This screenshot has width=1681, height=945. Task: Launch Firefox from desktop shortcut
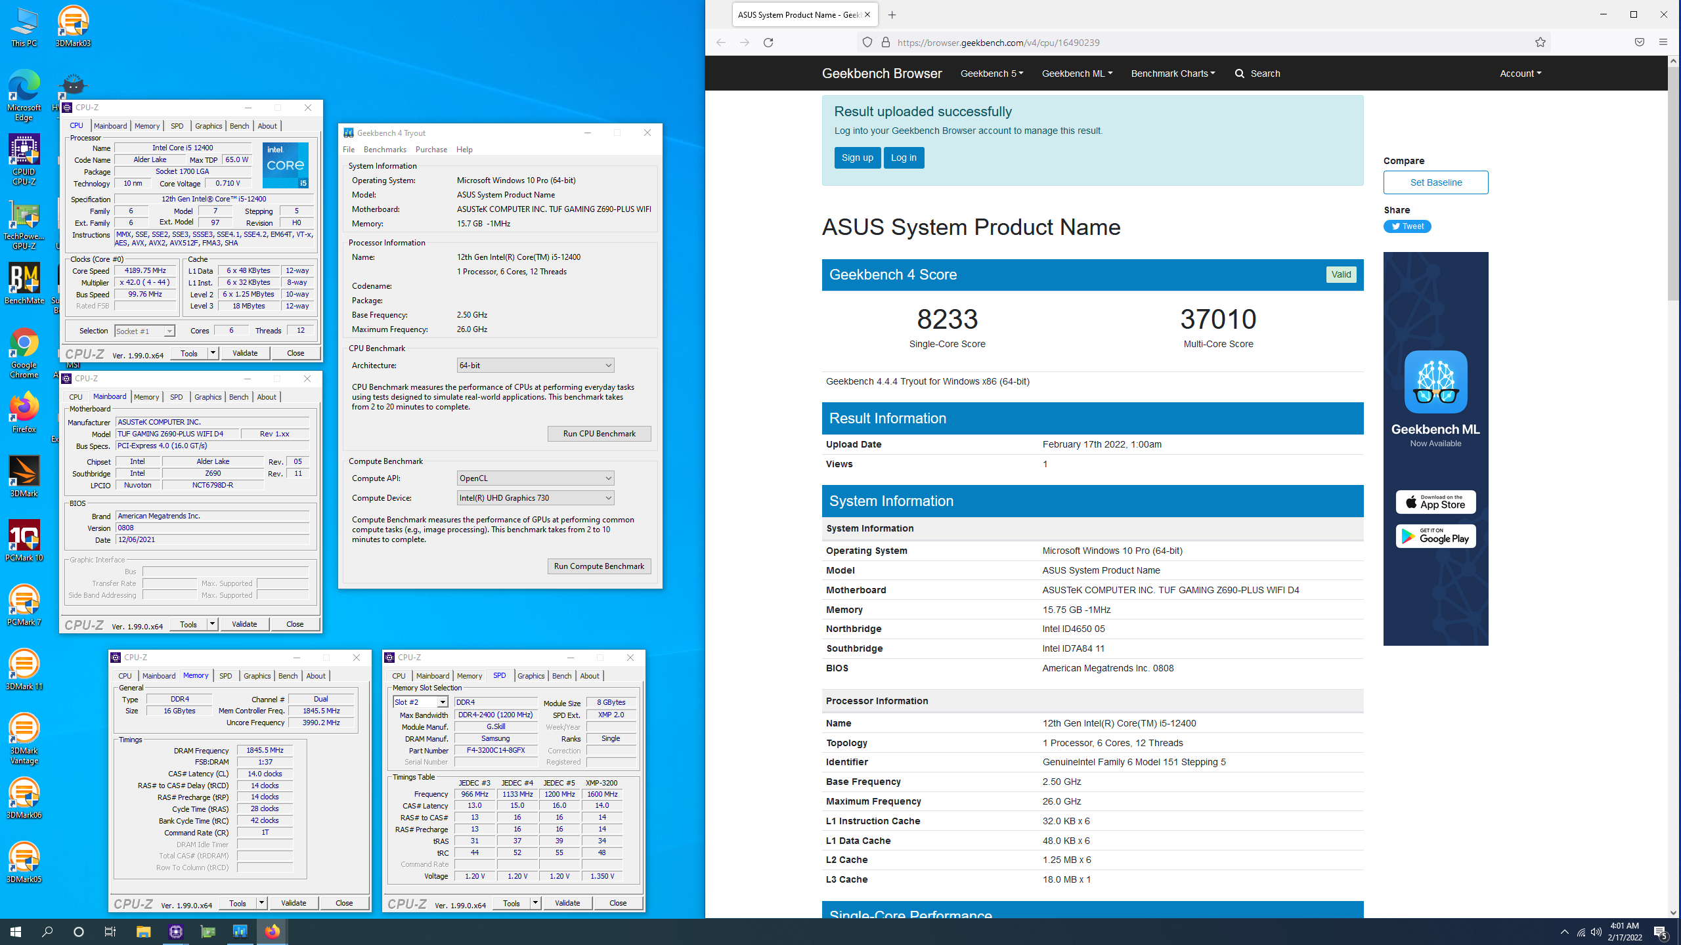[x=24, y=412]
